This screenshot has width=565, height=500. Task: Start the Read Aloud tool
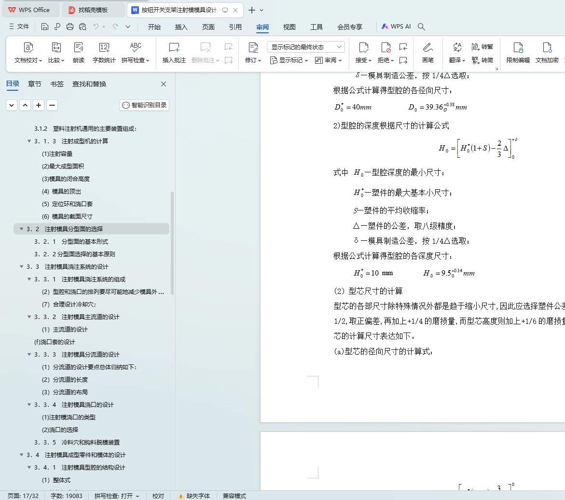pyautogui.click(x=79, y=53)
